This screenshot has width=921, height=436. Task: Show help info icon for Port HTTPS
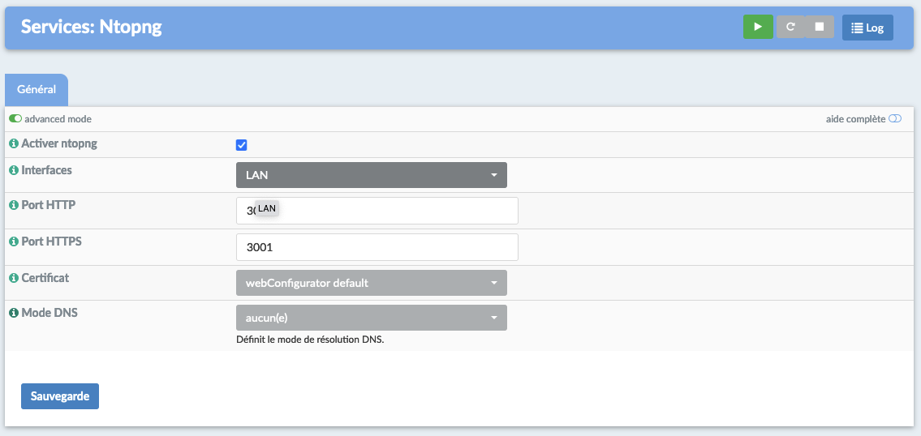14,242
